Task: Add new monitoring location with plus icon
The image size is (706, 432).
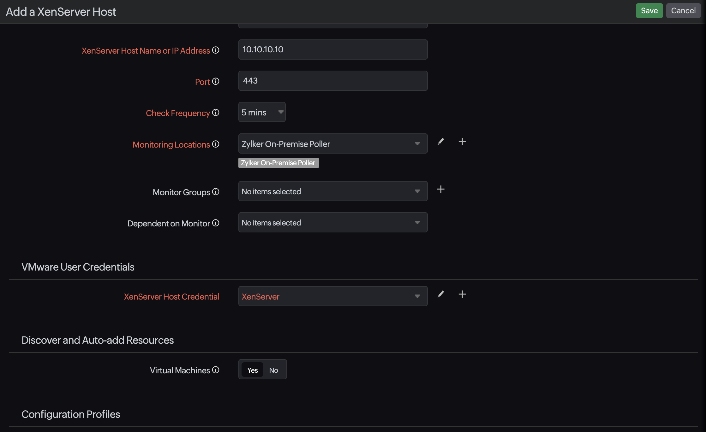Action: 462,142
